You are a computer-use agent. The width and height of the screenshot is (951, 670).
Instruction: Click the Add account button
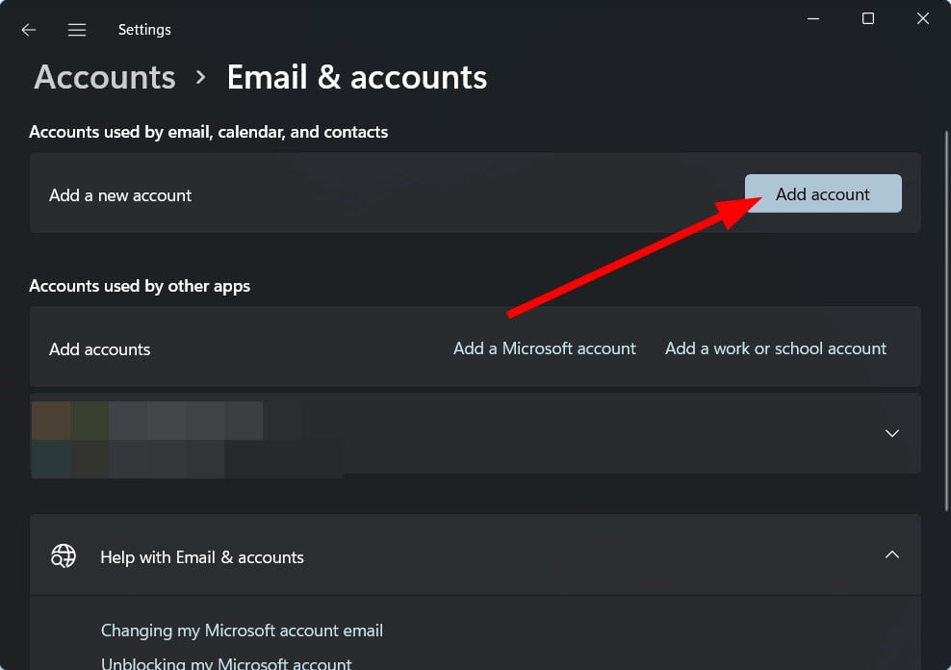tap(823, 193)
